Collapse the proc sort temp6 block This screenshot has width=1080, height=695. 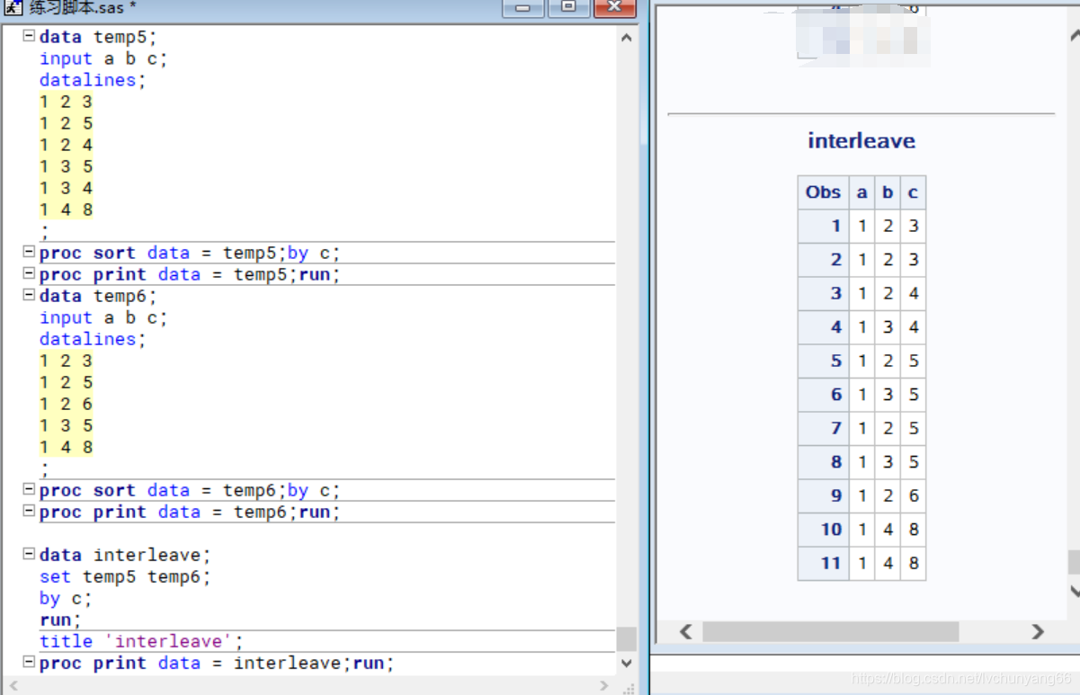(x=29, y=490)
